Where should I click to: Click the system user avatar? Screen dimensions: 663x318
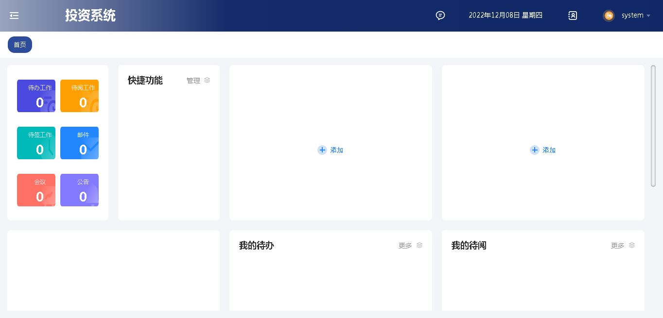[x=609, y=16]
